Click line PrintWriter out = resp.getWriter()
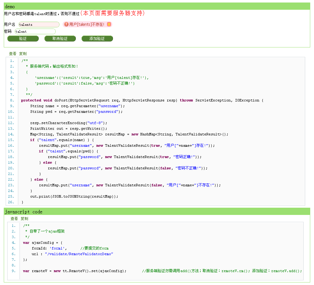Screen dimensions: 314x285 point(69,129)
